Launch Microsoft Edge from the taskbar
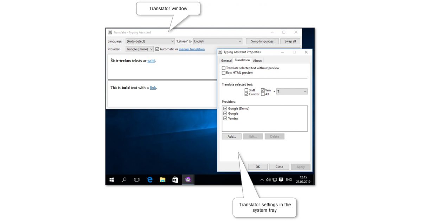The height and width of the screenshot is (221, 422). click(149, 179)
